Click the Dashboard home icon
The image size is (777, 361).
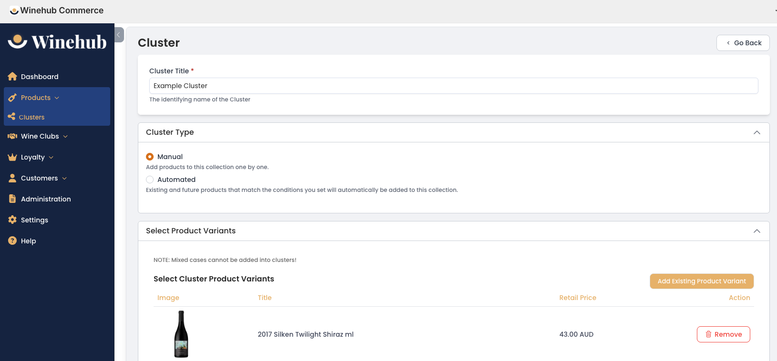(x=12, y=77)
